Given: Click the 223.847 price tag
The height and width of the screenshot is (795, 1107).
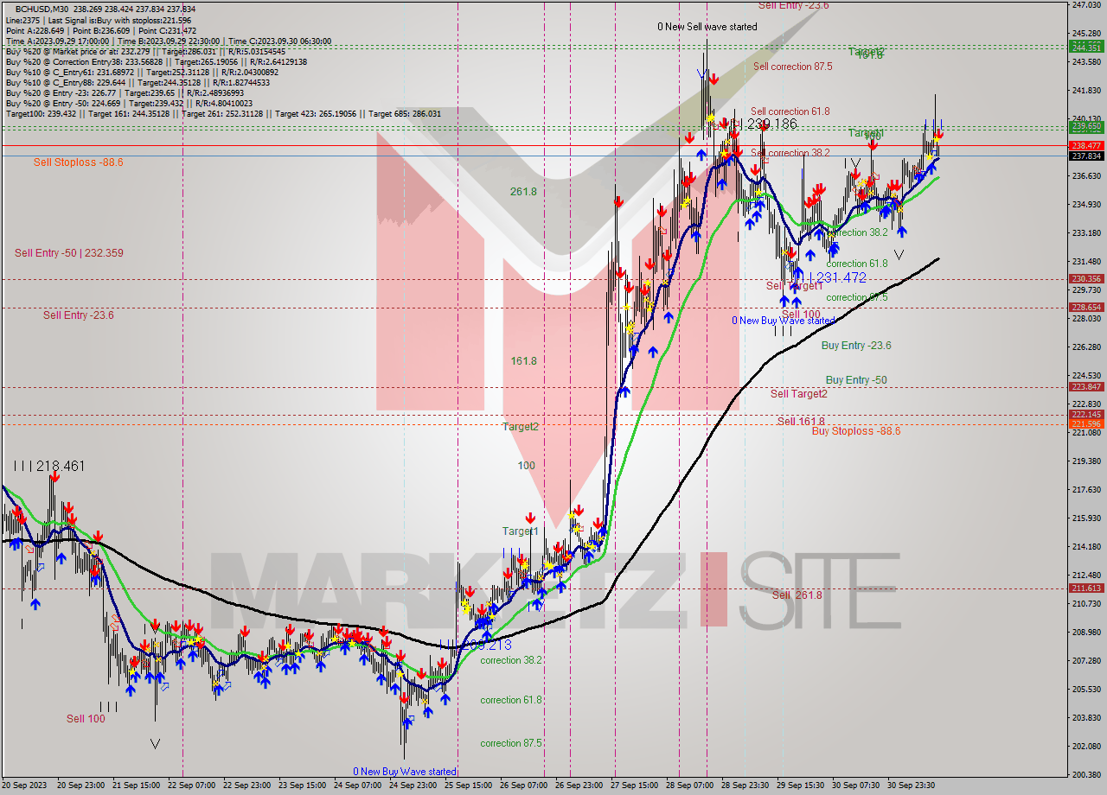Looking at the screenshot, I should click(1086, 387).
